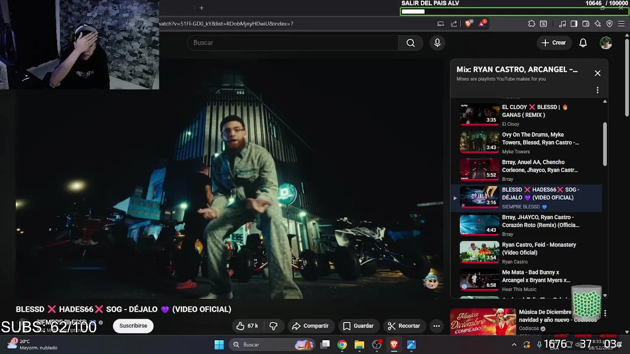Open Brave main hamburger menu
630x354 pixels.
622,24
